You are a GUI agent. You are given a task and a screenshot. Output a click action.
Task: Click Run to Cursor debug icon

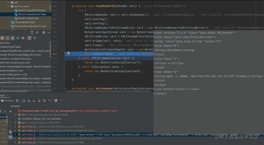[50, 101]
